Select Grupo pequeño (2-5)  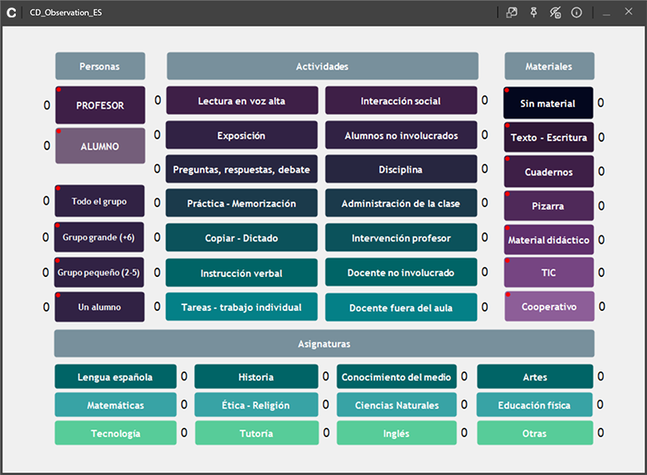pyautogui.click(x=99, y=272)
